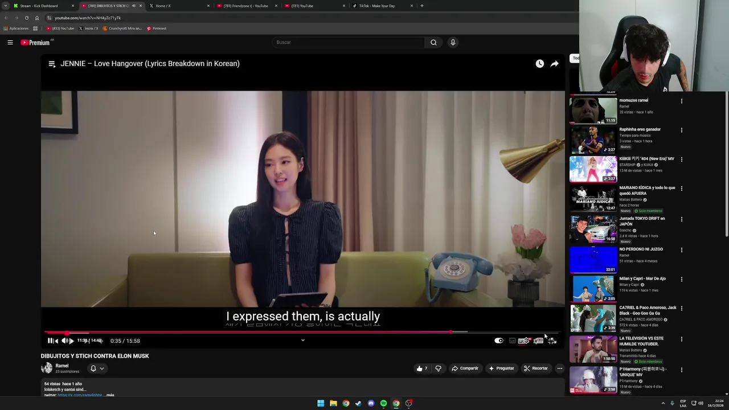729x410 pixels.
Task: Open the more actions ellipsis under the video
Action: tap(560, 368)
